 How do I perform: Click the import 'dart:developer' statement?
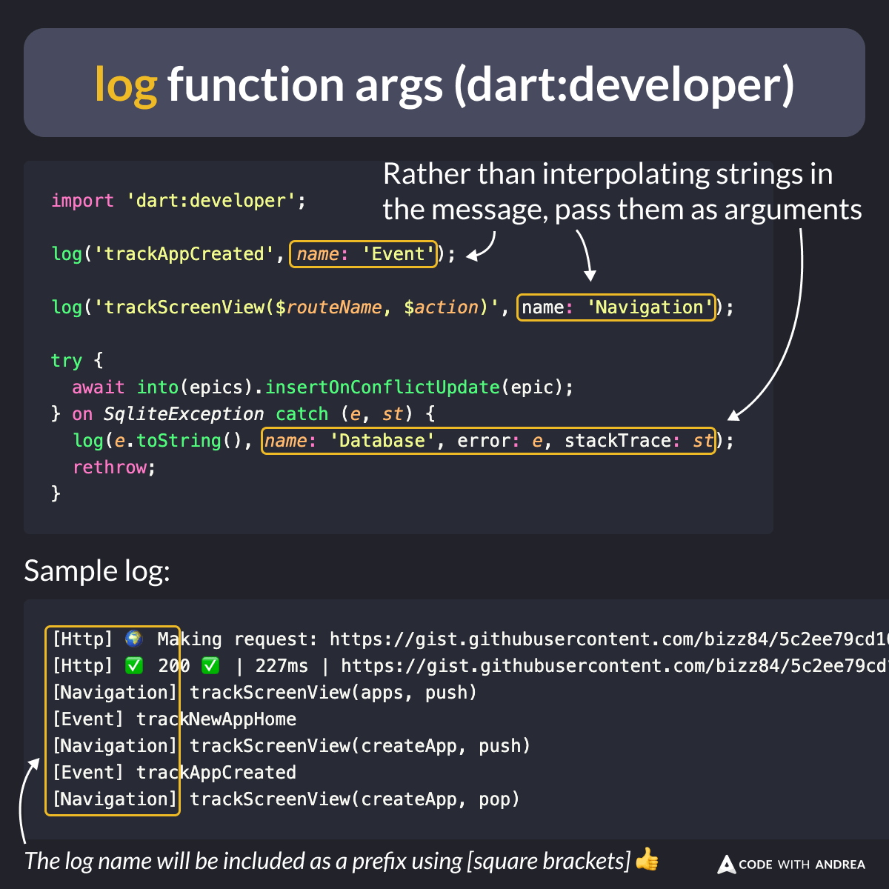point(178,200)
